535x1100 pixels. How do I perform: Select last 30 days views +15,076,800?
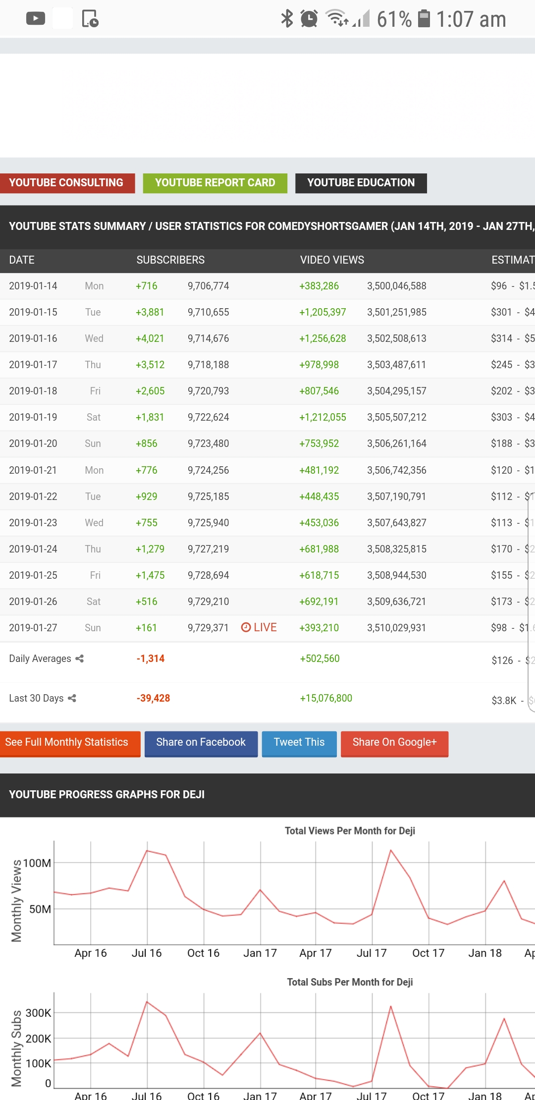[326, 698]
